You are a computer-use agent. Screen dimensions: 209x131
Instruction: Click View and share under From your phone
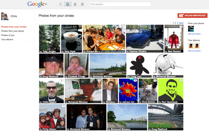pos(195,34)
